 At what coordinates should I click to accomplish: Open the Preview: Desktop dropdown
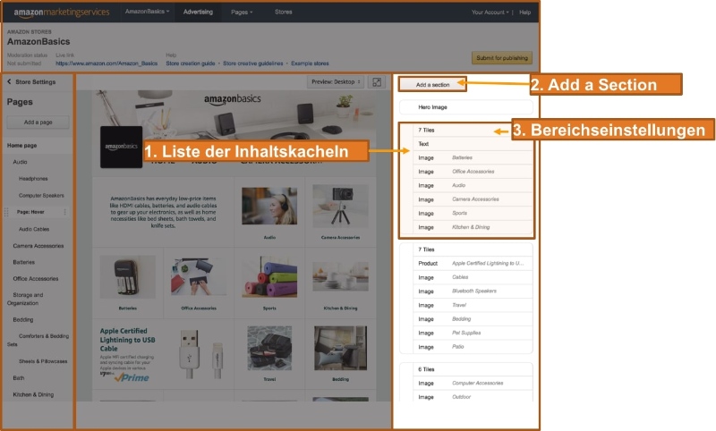pyautogui.click(x=336, y=82)
